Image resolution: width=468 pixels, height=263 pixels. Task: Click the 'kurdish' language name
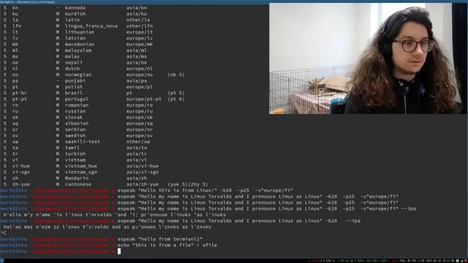pyautogui.click(x=75, y=14)
